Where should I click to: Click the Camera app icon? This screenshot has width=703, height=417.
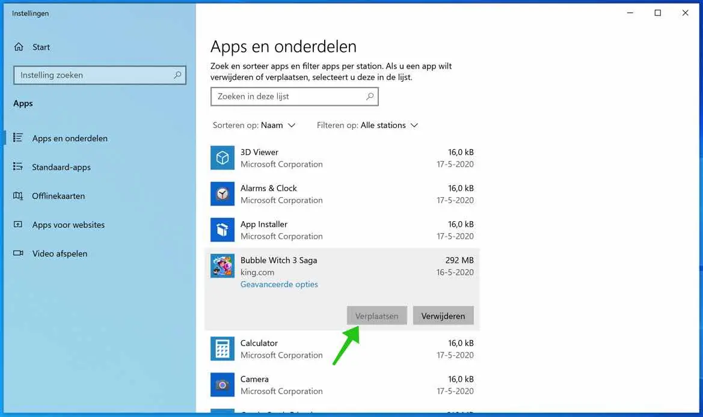tap(223, 385)
